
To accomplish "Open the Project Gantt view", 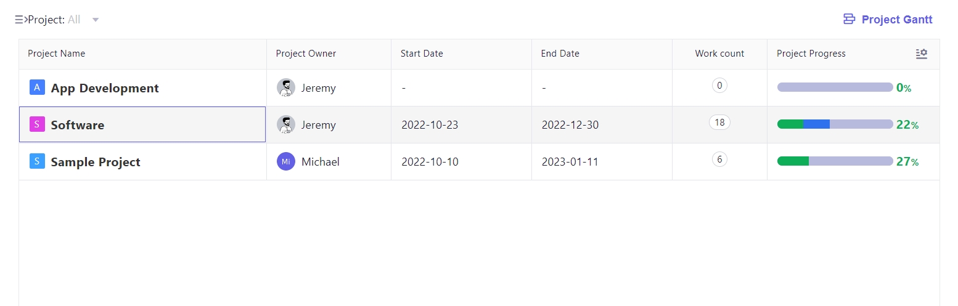I will click(888, 20).
